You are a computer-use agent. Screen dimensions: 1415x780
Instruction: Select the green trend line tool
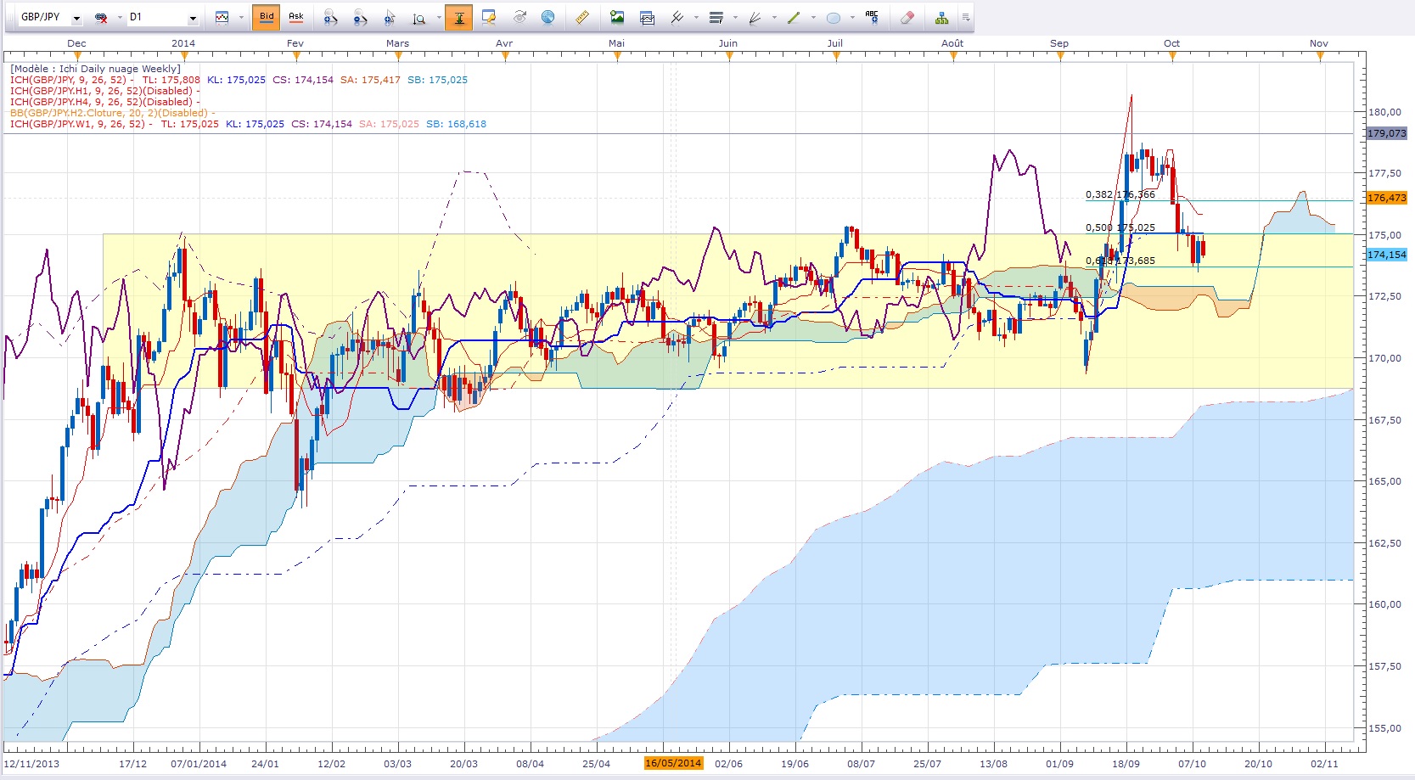tap(794, 18)
